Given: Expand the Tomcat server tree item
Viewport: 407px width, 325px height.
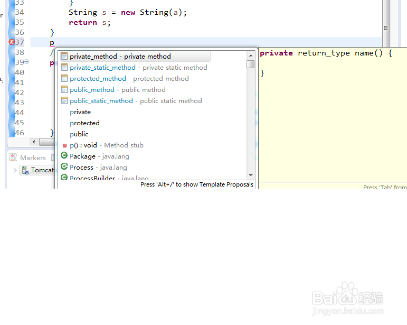Looking at the screenshot, I should [15, 170].
